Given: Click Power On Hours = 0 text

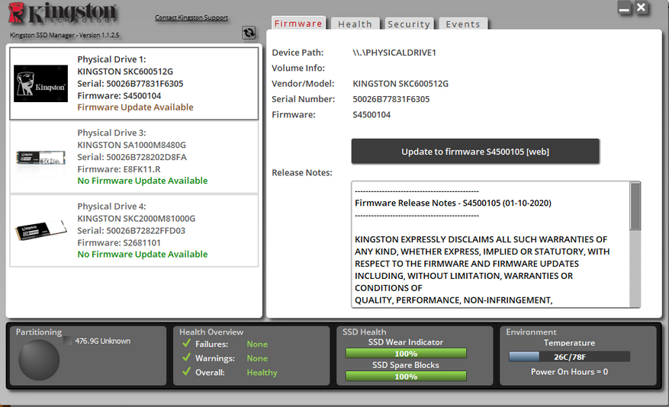Looking at the screenshot, I should tap(569, 372).
